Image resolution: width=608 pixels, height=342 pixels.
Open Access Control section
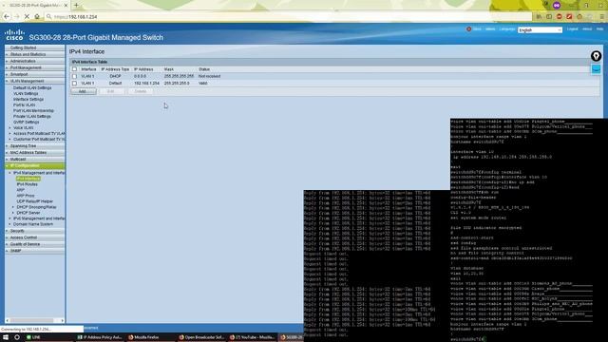tap(24, 237)
